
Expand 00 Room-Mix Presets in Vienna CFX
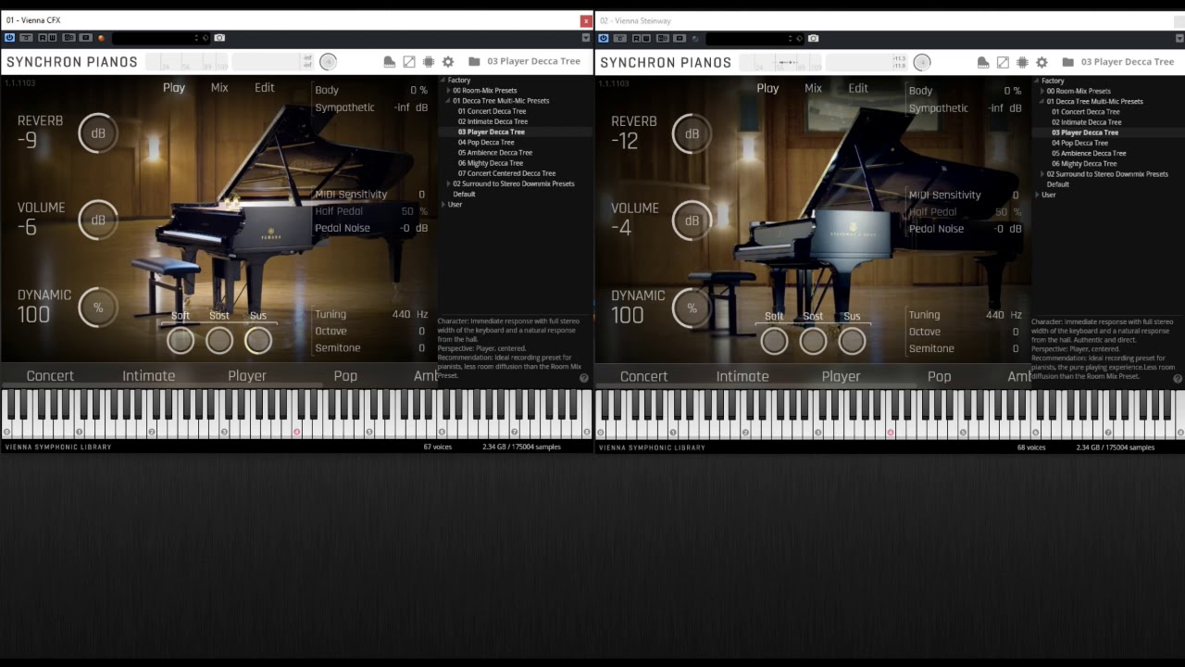tap(448, 91)
